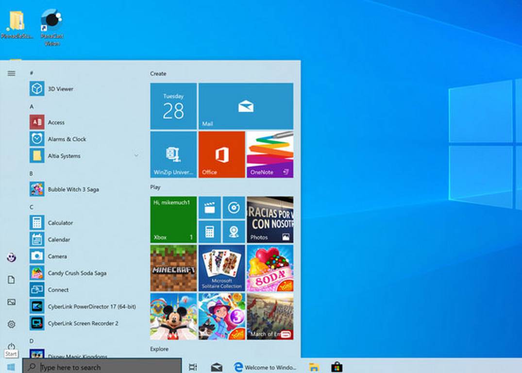The height and width of the screenshot is (373, 522).
Task: Open Microsoft Solitaire Collection tile
Action: point(221,268)
